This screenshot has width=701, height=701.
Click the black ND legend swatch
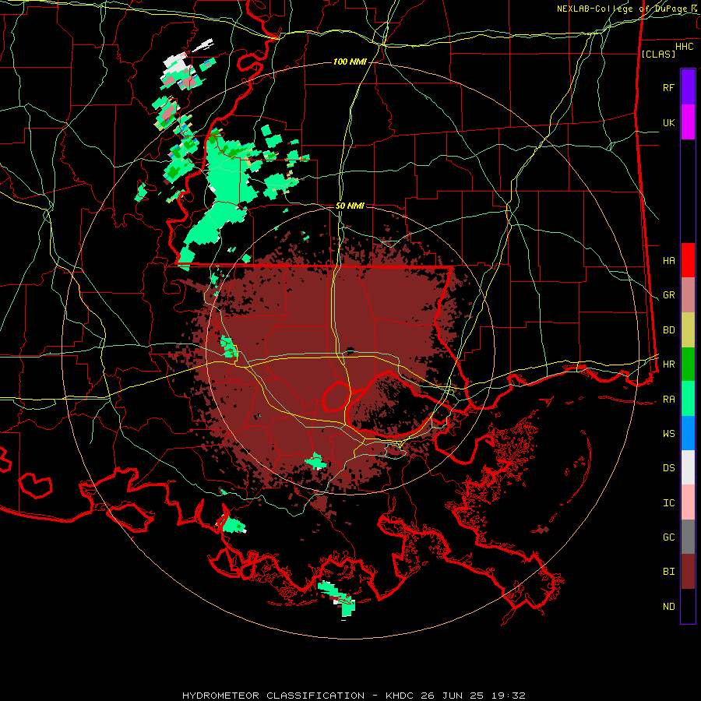click(688, 606)
